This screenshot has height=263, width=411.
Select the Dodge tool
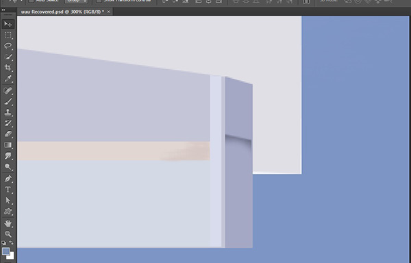[8, 167]
